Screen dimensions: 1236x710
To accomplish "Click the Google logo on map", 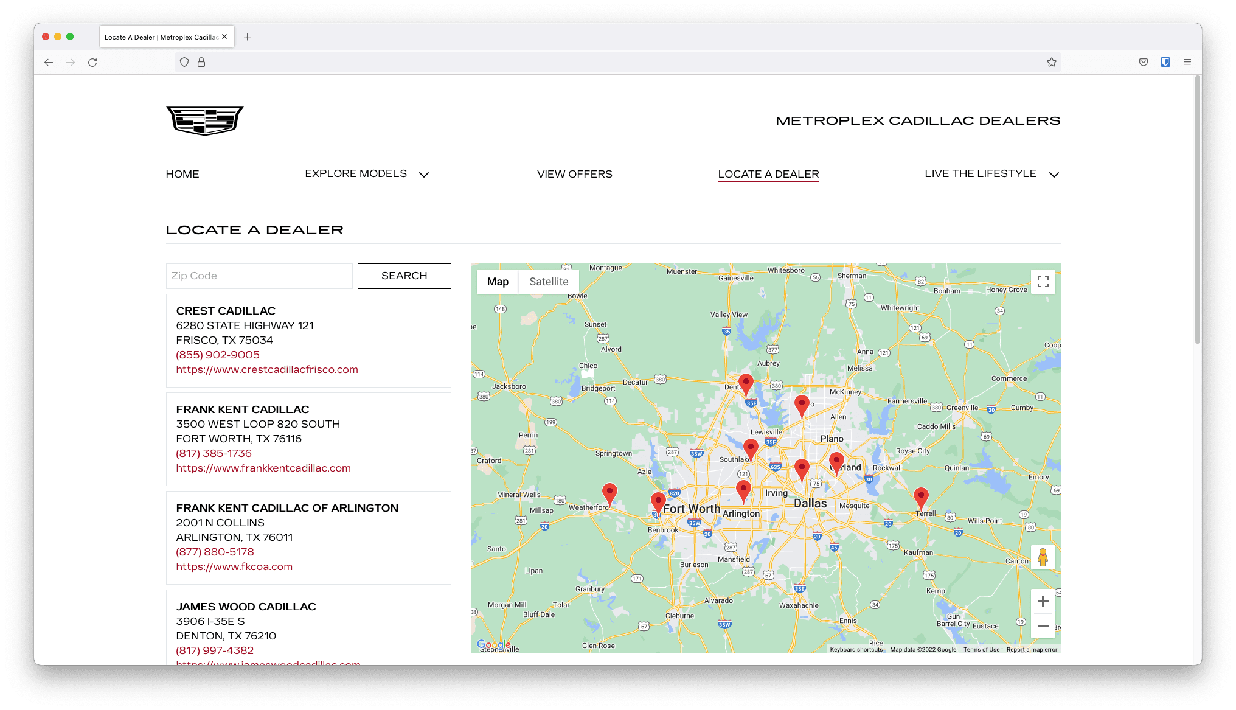I will (x=493, y=644).
